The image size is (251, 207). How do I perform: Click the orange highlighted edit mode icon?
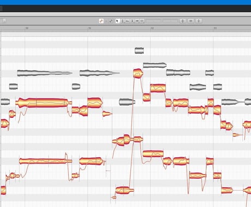[101, 21]
